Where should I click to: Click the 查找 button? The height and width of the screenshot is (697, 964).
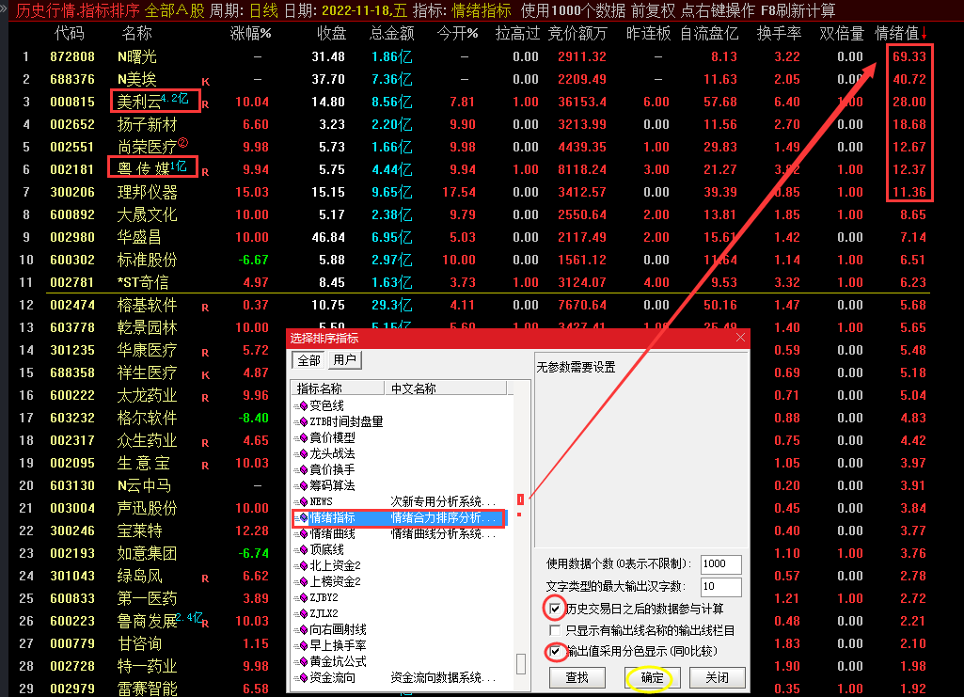[577, 677]
